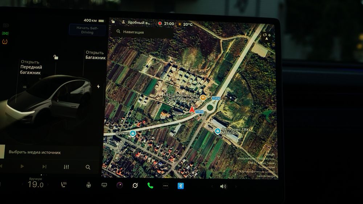Image resolution: width=363 pixels, height=204 pixels.
Task: Tap the red vehicle location arrow
Action: [192, 109]
